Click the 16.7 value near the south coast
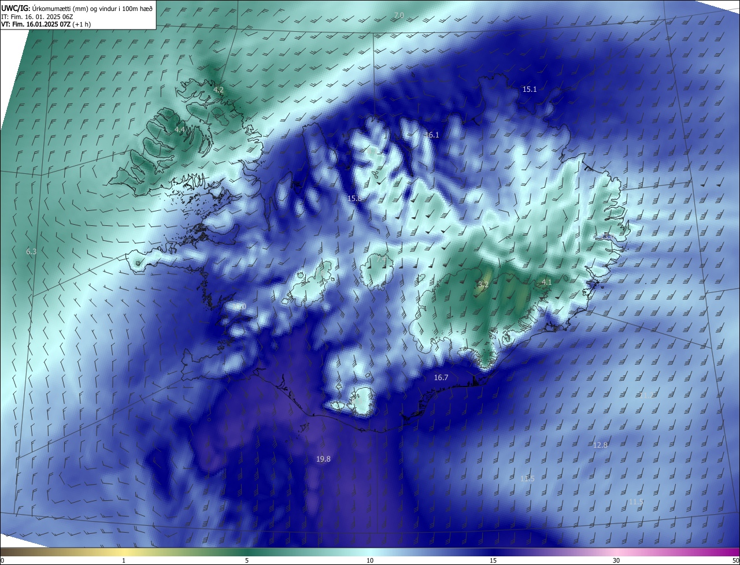 click(441, 377)
